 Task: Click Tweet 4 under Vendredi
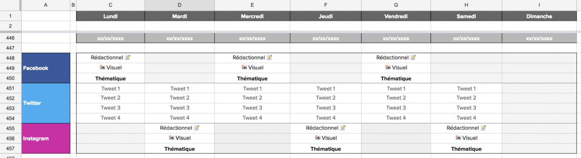[396, 118]
